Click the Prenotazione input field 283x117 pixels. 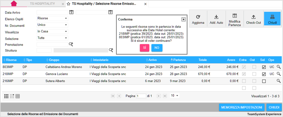tap(52, 44)
